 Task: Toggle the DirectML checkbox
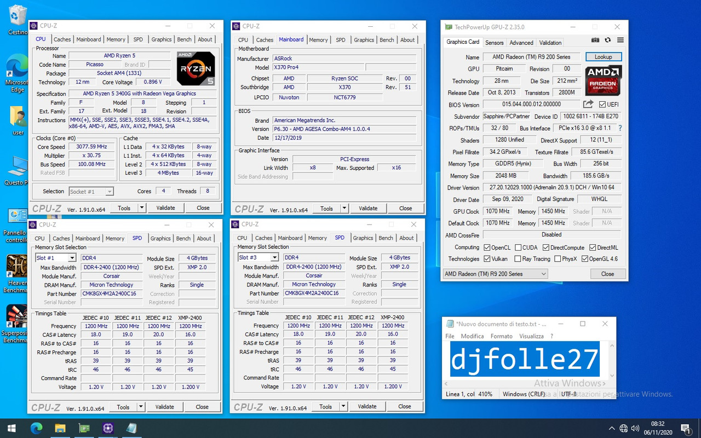592,247
